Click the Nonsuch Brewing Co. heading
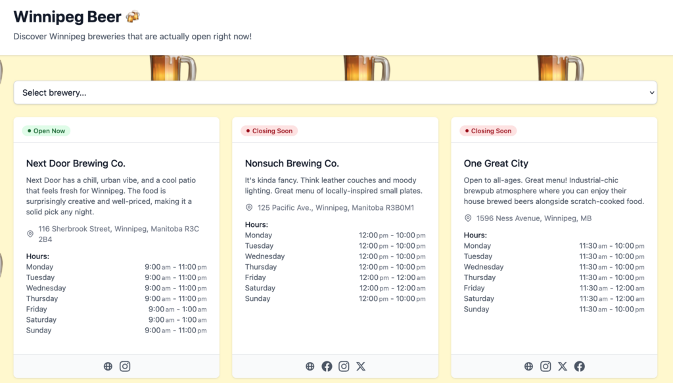Viewport: 673px width, 383px height. [x=292, y=163]
